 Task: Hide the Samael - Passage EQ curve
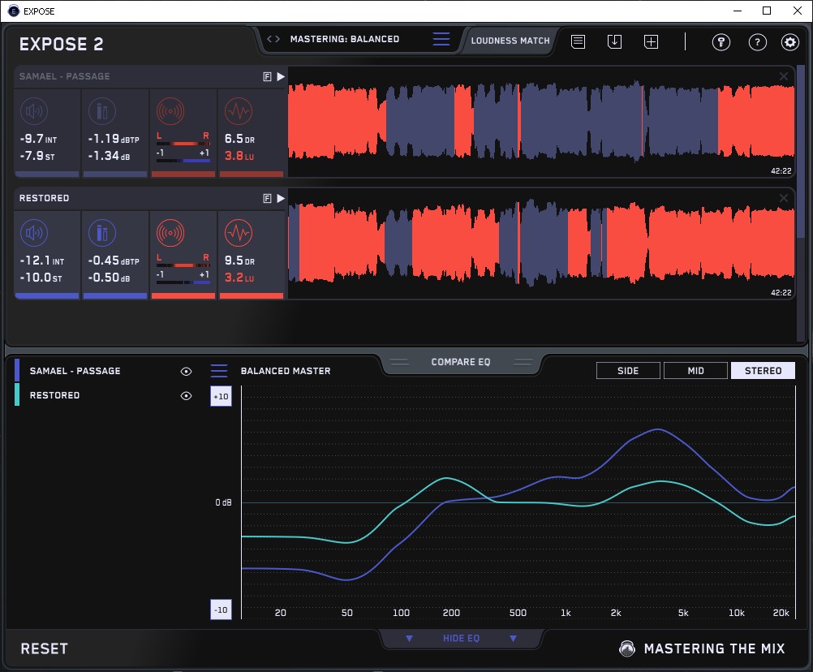point(186,371)
